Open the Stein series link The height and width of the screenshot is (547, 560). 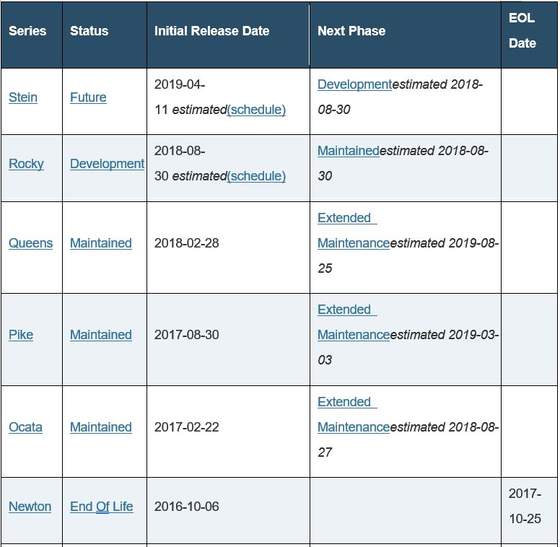(x=23, y=97)
